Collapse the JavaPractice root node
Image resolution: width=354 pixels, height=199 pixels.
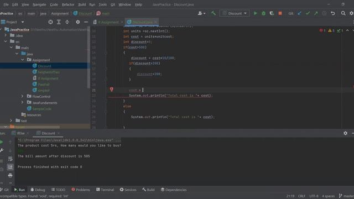point(1,29)
